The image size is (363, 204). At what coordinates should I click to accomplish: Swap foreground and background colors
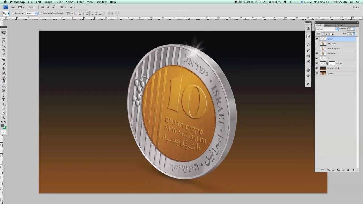click(5, 122)
